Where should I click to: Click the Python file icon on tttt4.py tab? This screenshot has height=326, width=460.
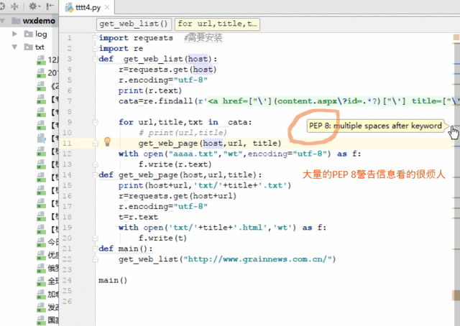70,7
